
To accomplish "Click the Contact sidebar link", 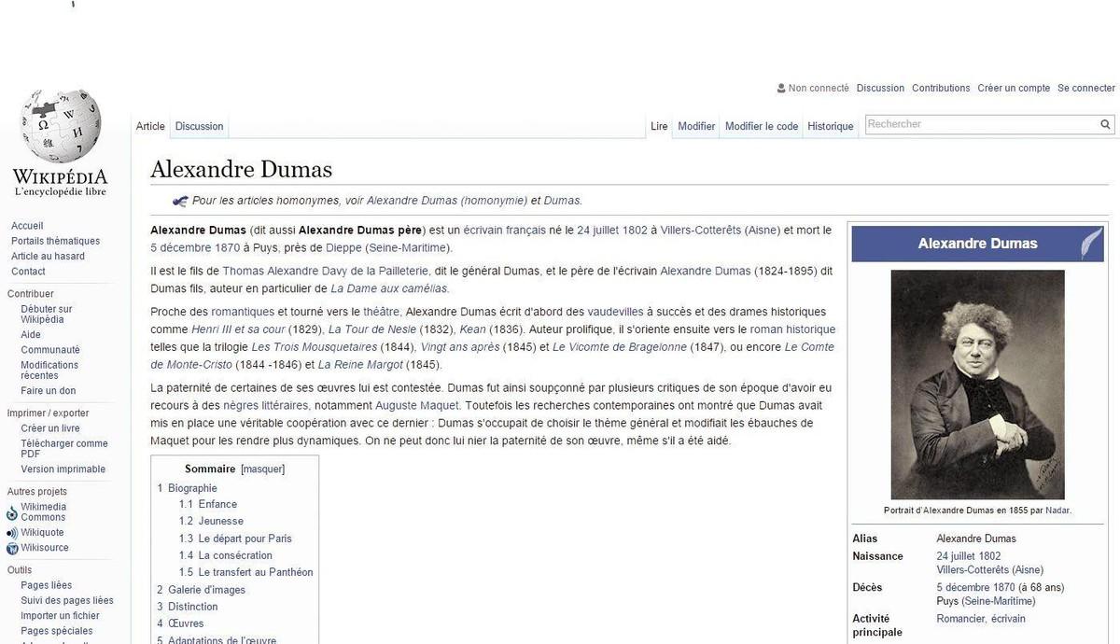I will point(28,272).
